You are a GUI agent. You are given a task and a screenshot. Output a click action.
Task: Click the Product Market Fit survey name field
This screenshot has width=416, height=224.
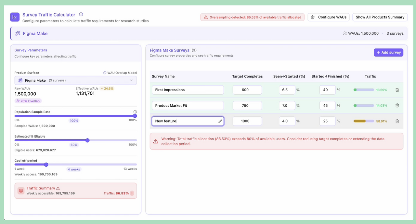coord(188,105)
